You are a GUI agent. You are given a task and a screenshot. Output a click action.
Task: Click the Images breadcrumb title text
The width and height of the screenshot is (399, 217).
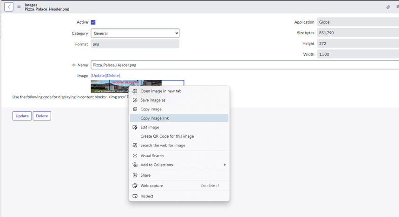31,5
